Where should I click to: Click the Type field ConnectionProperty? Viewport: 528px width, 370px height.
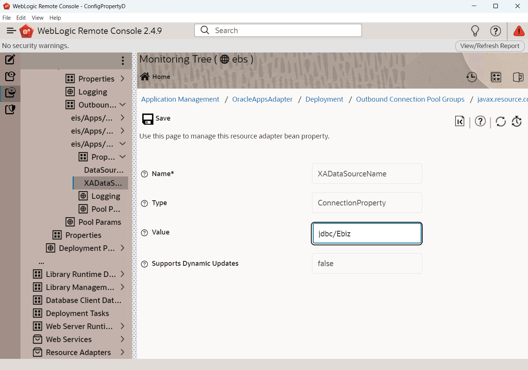coord(367,203)
